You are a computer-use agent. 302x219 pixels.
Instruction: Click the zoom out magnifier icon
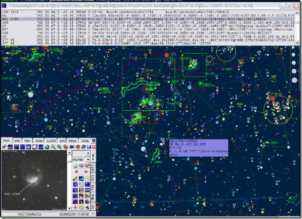click(53, 147)
